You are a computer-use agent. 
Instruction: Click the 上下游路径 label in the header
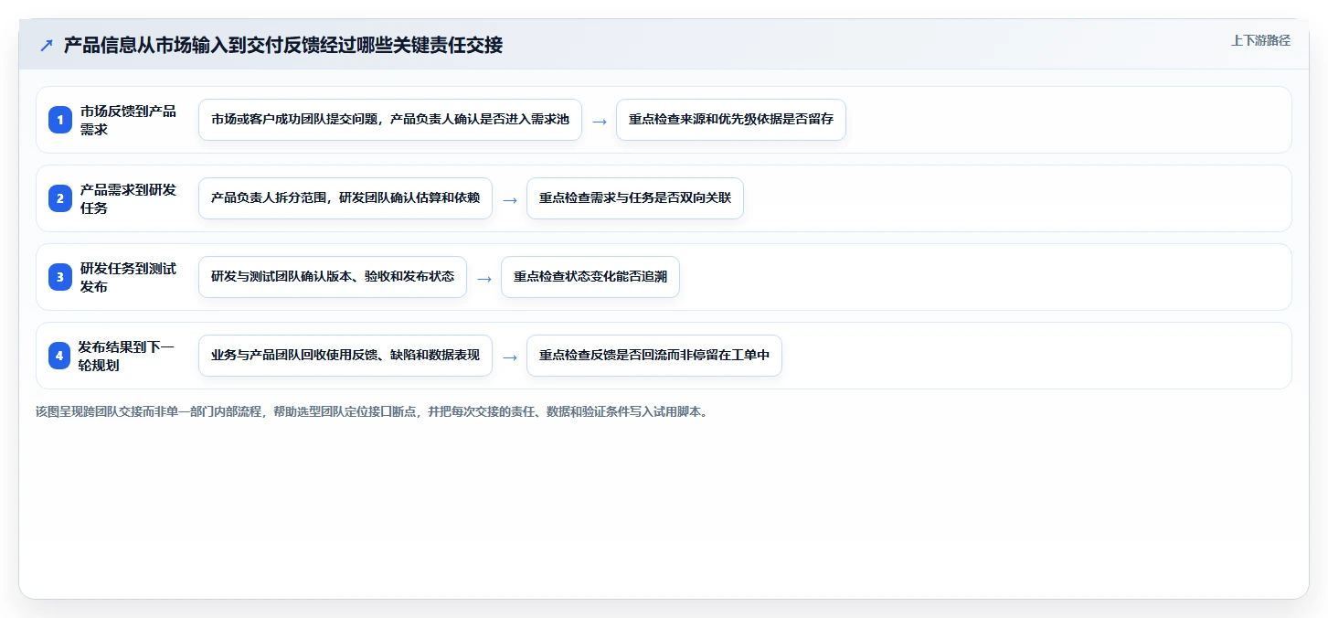1260,40
